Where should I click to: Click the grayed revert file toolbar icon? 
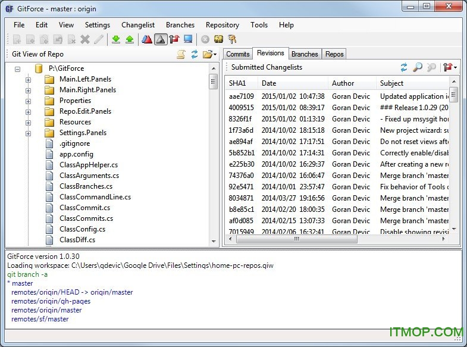click(x=58, y=39)
